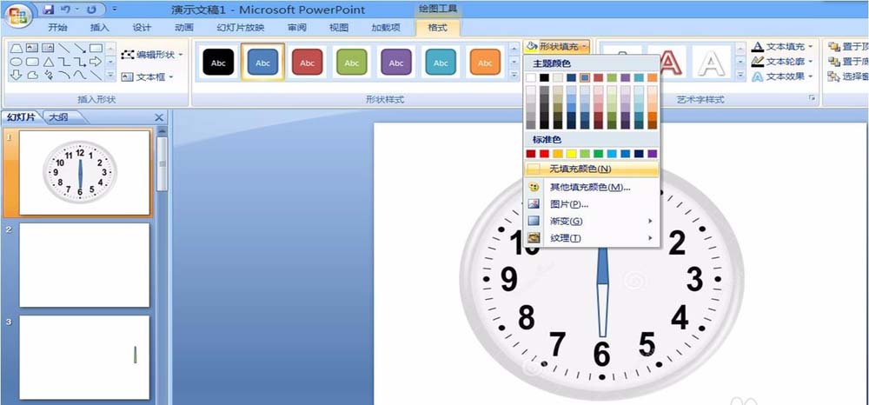Choose yellow from standard colors
869x405 pixels.
pos(571,154)
